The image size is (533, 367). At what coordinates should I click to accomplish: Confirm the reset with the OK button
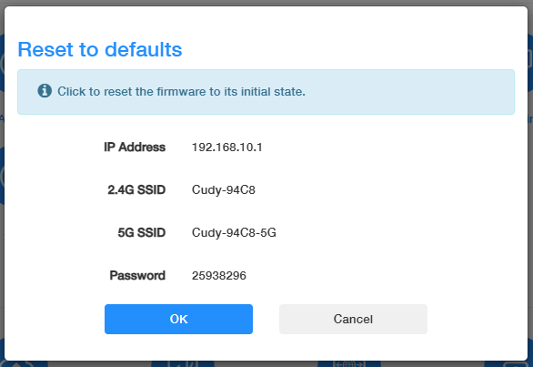point(178,319)
